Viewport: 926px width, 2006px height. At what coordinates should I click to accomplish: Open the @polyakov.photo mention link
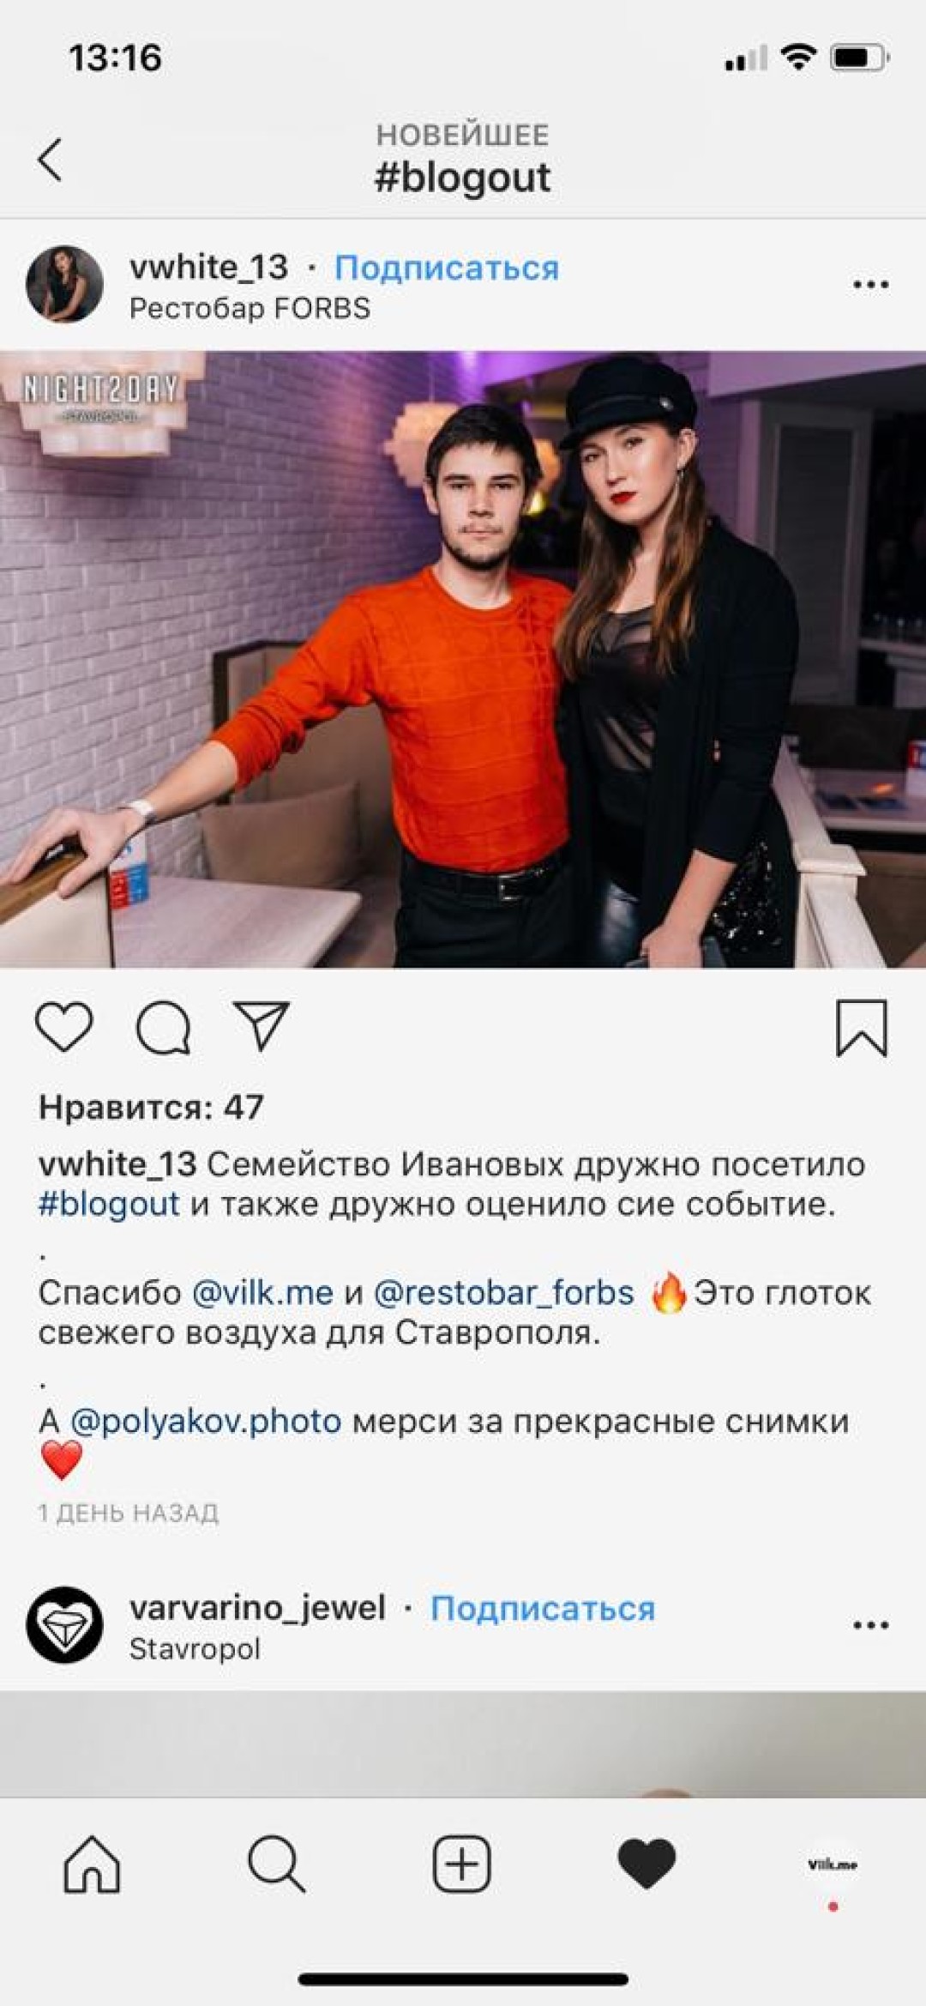(x=206, y=1421)
